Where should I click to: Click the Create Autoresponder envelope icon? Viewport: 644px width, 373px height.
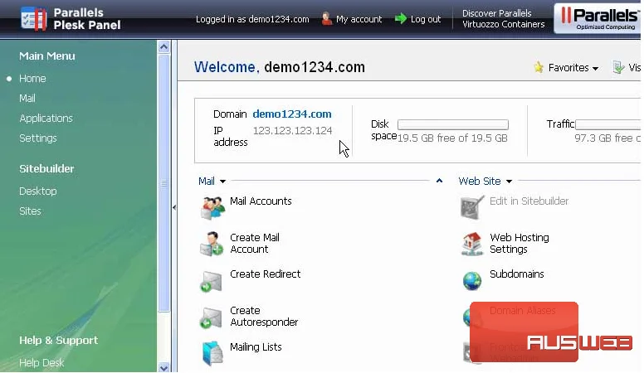211,318
